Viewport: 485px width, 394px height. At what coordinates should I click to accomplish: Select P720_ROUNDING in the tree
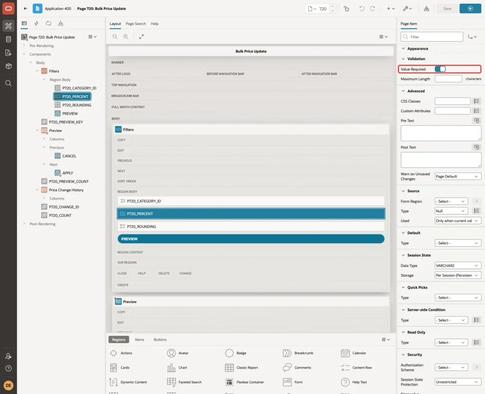click(77, 105)
